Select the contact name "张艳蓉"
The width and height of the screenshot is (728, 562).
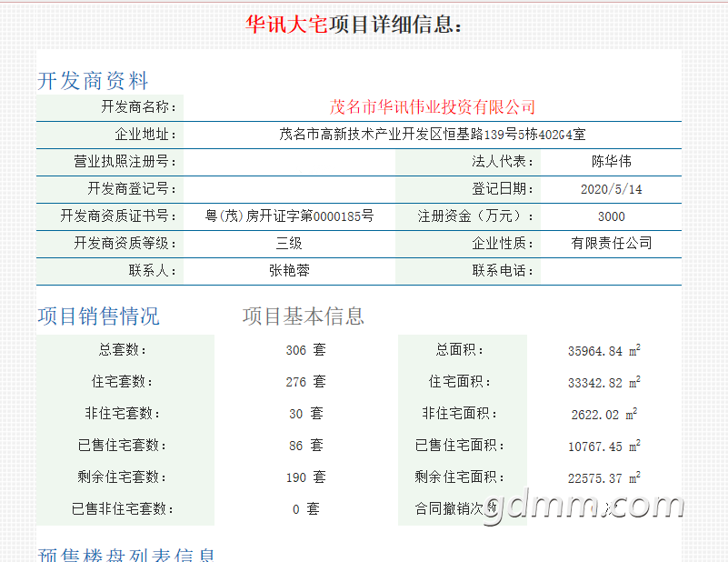point(289,271)
